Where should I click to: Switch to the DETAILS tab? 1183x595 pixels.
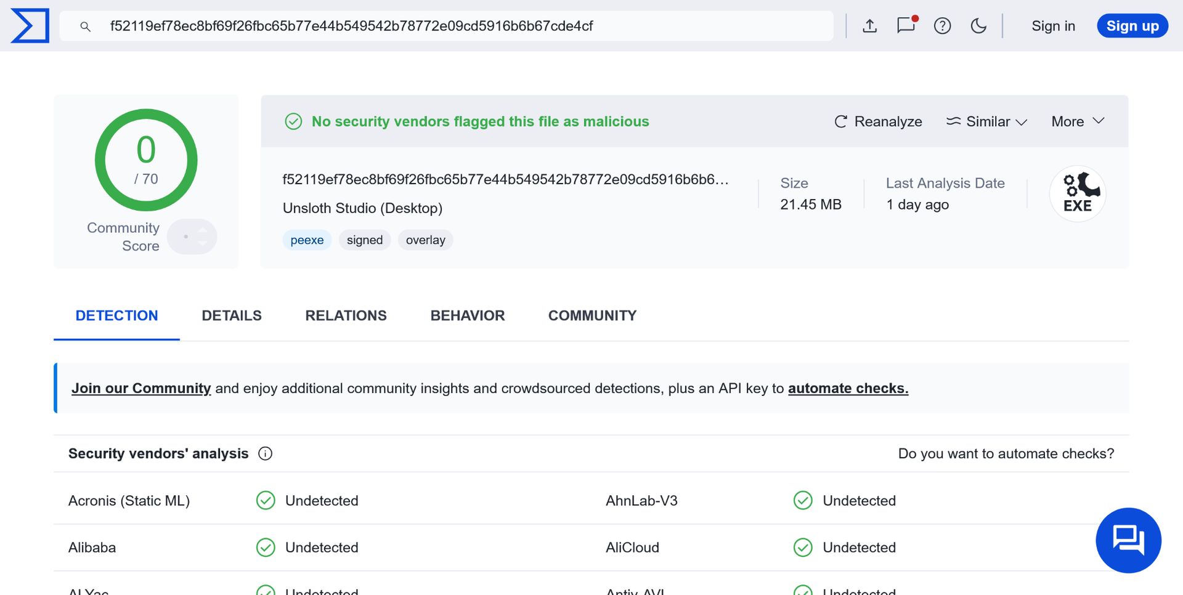(x=232, y=316)
